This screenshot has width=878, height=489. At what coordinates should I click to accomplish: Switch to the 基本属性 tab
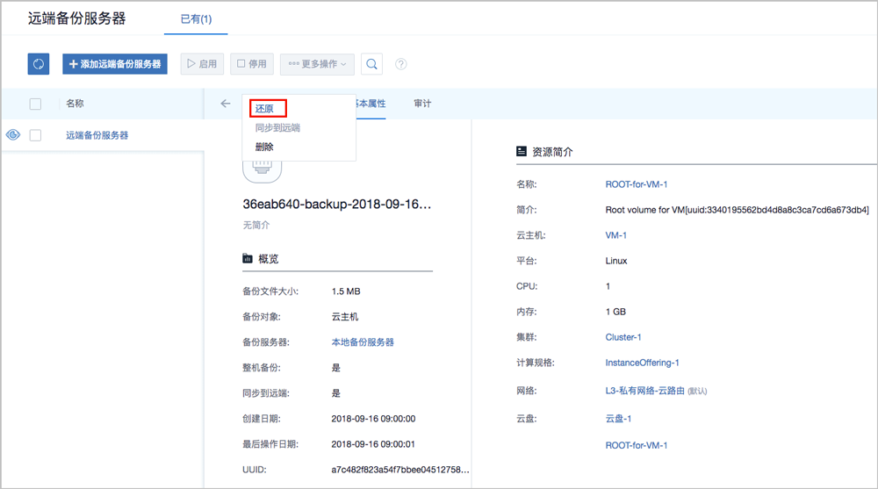pyautogui.click(x=371, y=104)
